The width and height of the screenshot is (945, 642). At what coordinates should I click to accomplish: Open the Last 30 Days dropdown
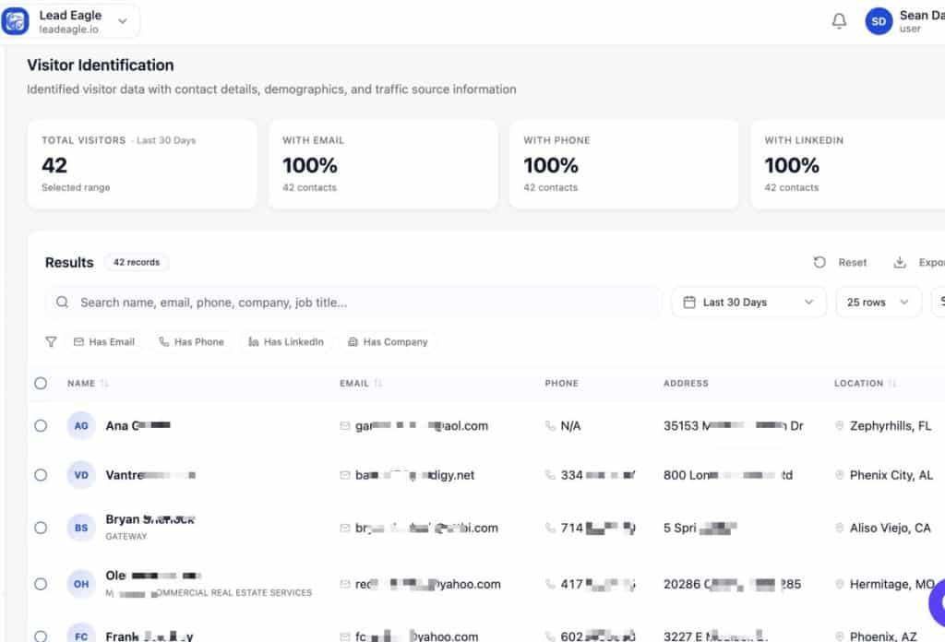click(748, 302)
